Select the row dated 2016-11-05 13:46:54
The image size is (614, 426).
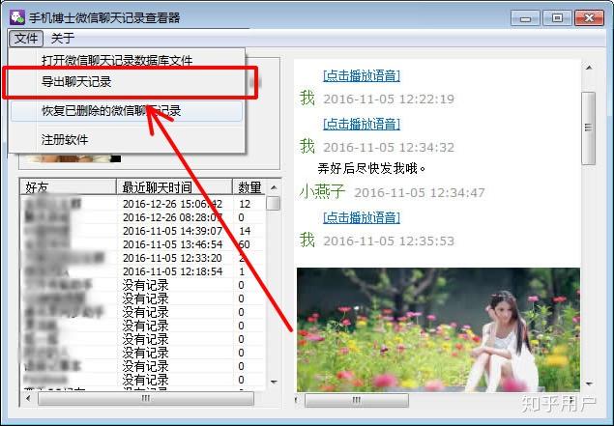tap(142, 244)
